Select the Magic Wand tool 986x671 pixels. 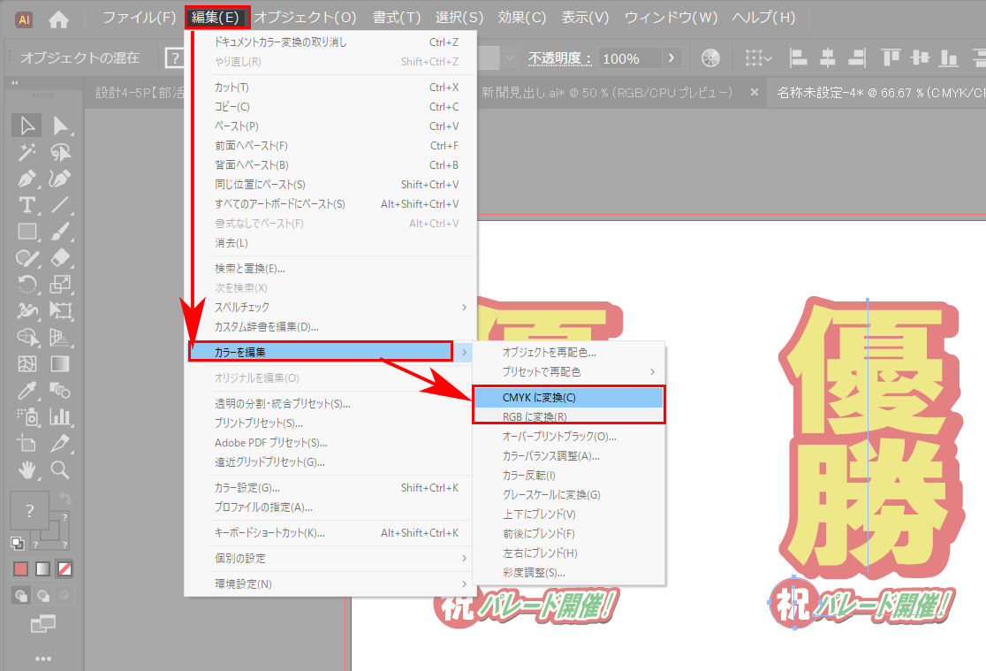click(x=27, y=152)
